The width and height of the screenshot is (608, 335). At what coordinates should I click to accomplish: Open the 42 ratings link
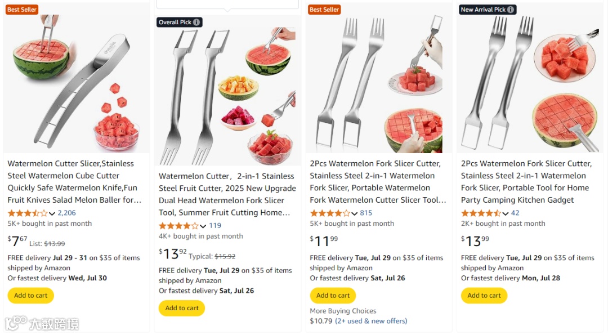(515, 213)
